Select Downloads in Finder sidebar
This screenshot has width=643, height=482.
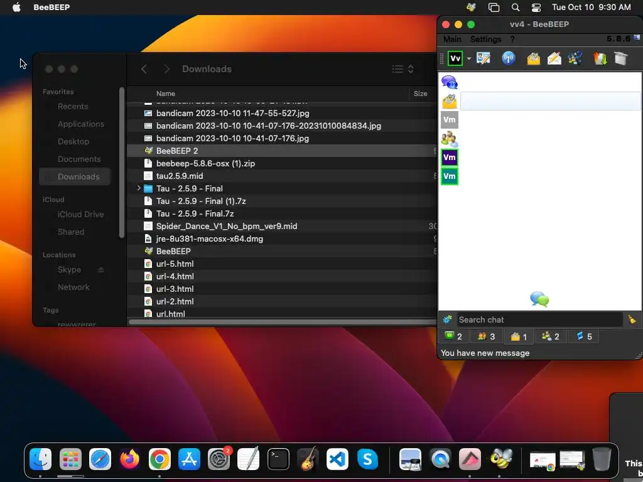(x=75, y=176)
